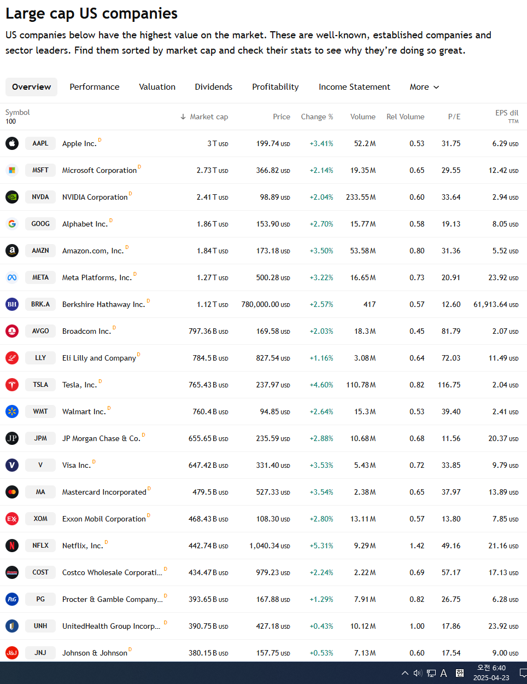This screenshot has height=684, width=527.
Task: Open the taskbar notification center icon
Action: pyautogui.click(x=523, y=673)
